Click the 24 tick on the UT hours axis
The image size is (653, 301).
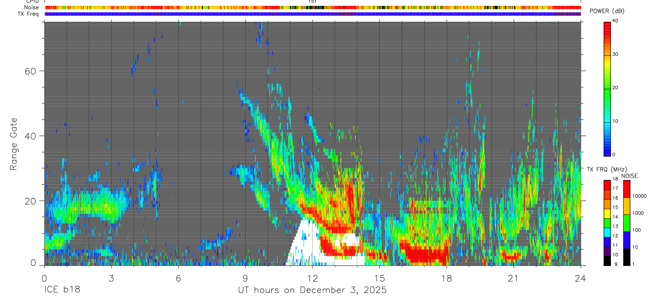581,278
